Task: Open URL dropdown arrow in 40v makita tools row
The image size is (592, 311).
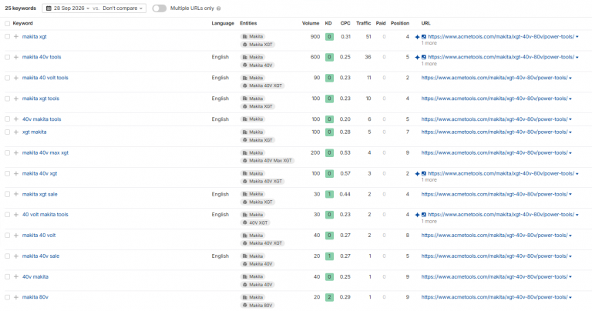Action: (x=570, y=119)
